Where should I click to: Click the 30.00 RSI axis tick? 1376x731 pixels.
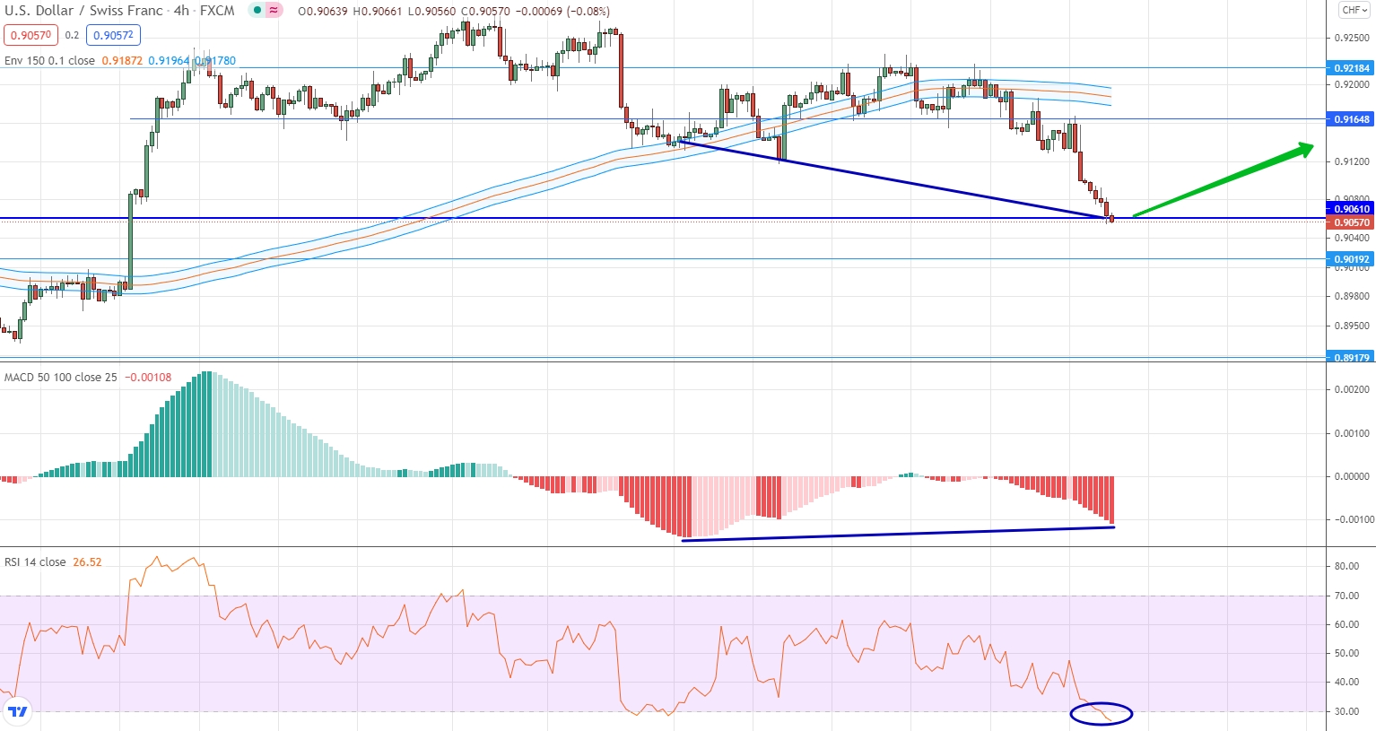click(x=1346, y=711)
